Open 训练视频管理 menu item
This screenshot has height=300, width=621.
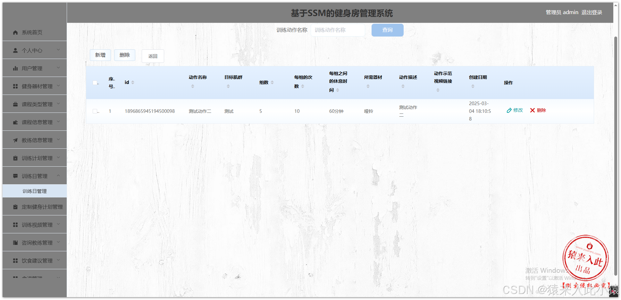[x=35, y=225]
